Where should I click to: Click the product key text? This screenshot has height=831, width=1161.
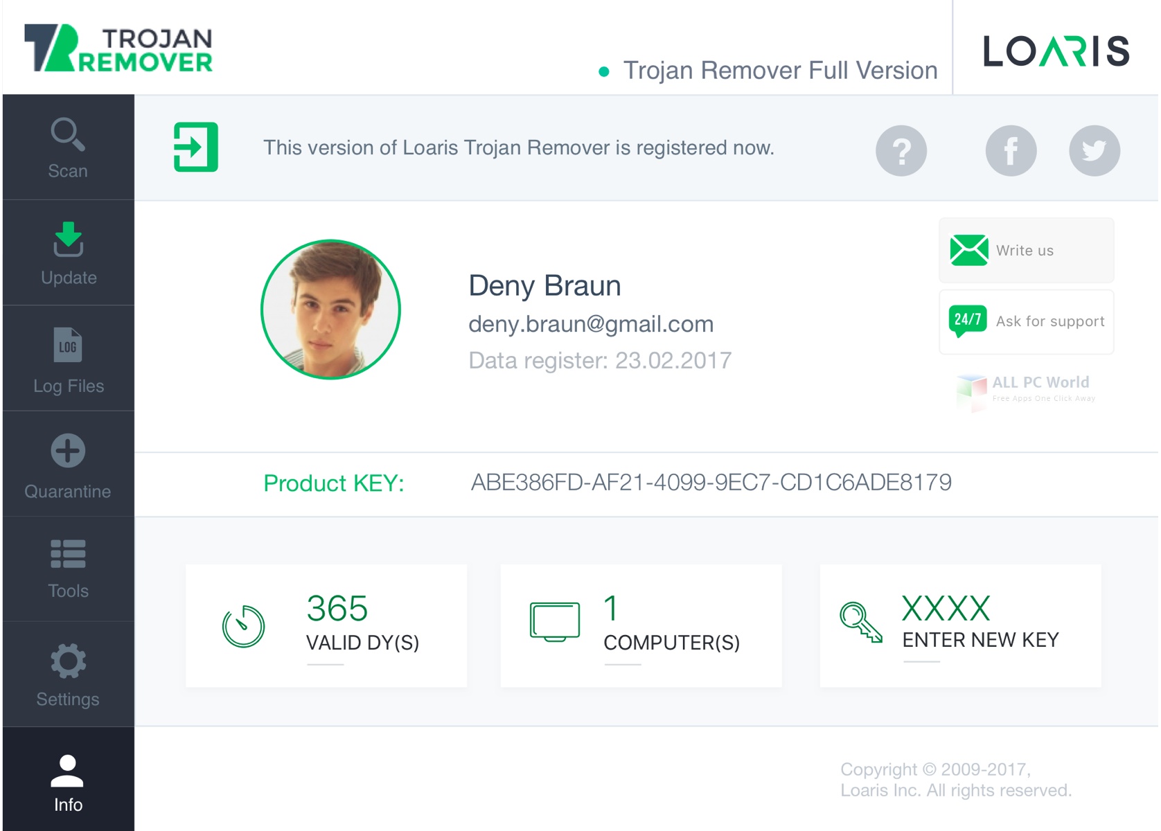point(711,482)
